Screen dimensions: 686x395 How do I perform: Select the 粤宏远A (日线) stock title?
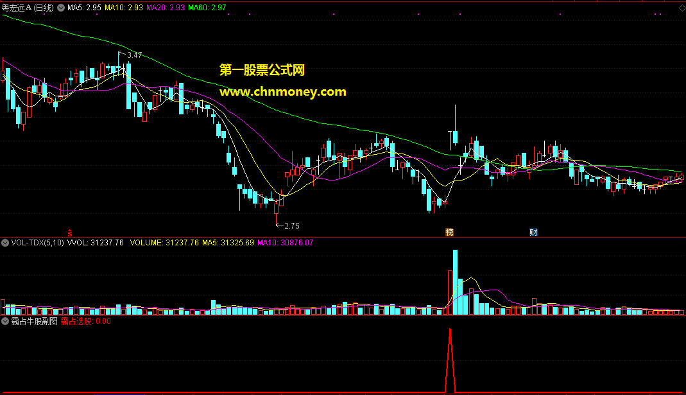pyautogui.click(x=28, y=8)
